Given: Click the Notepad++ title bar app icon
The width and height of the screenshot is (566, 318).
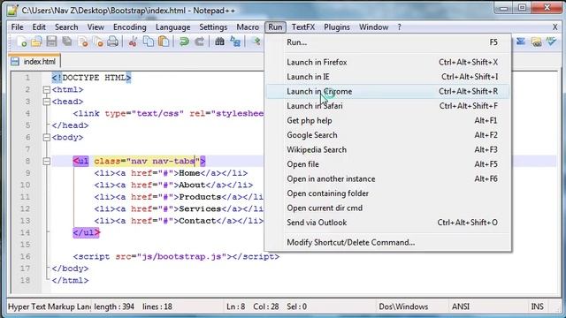Looking at the screenshot, I should (x=12, y=10).
